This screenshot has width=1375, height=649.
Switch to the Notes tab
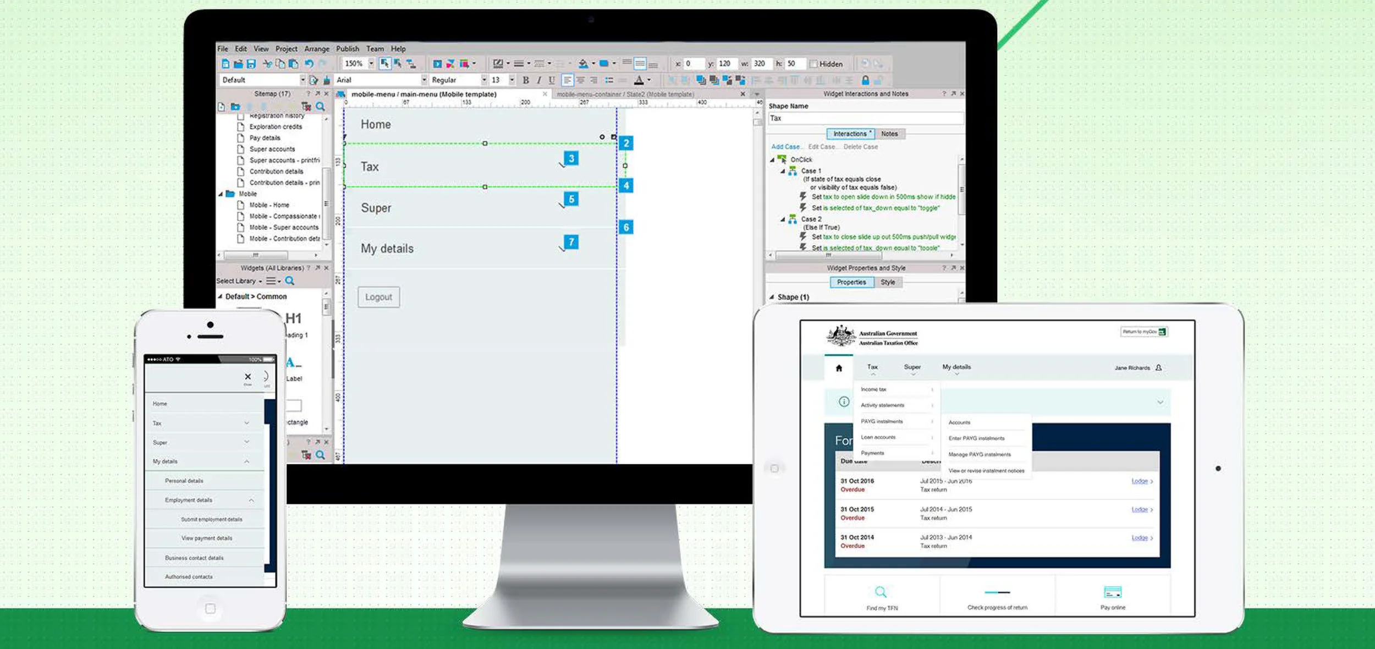pos(889,134)
